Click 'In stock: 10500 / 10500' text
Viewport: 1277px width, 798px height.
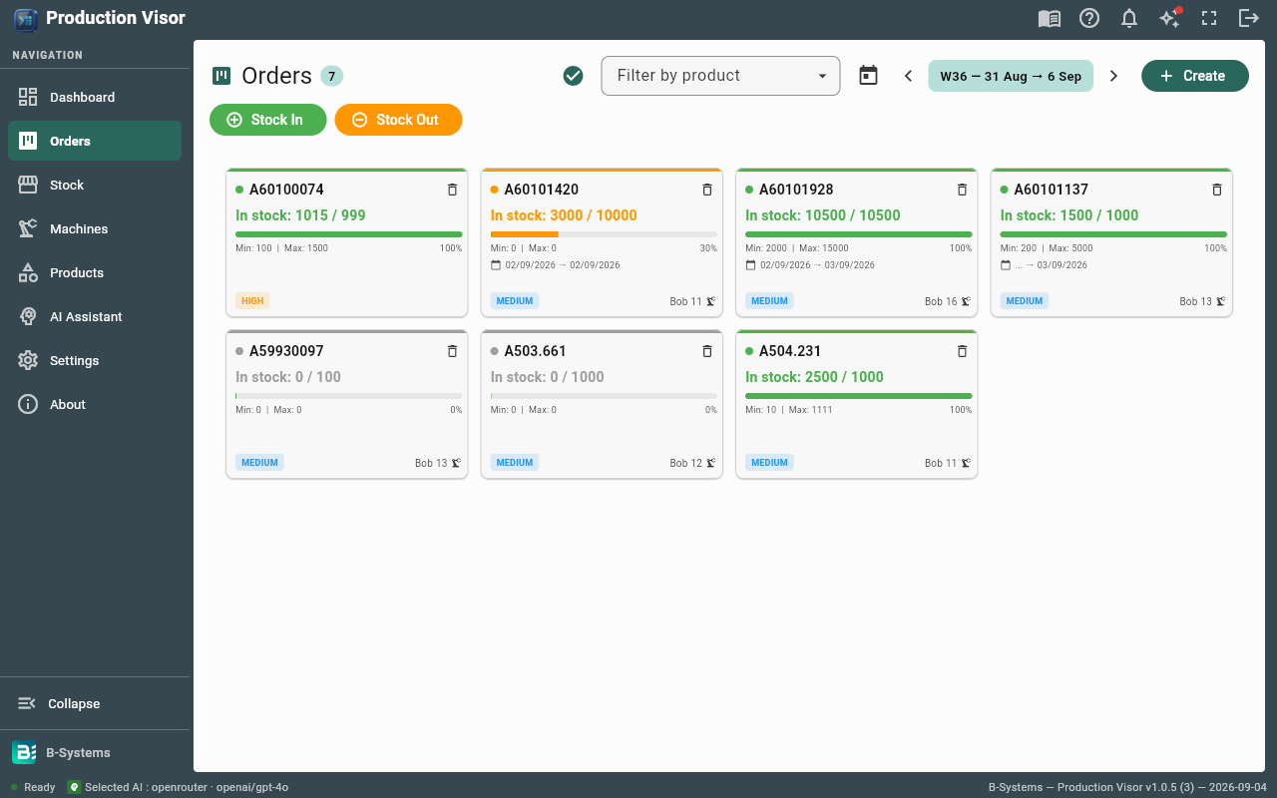823,215
